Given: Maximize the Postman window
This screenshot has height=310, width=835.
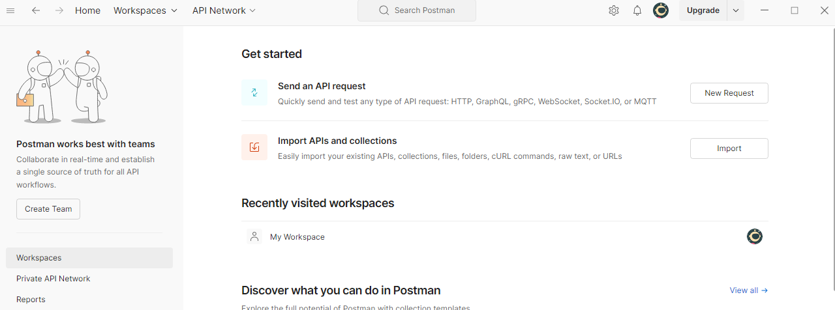Looking at the screenshot, I should tap(795, 10).
